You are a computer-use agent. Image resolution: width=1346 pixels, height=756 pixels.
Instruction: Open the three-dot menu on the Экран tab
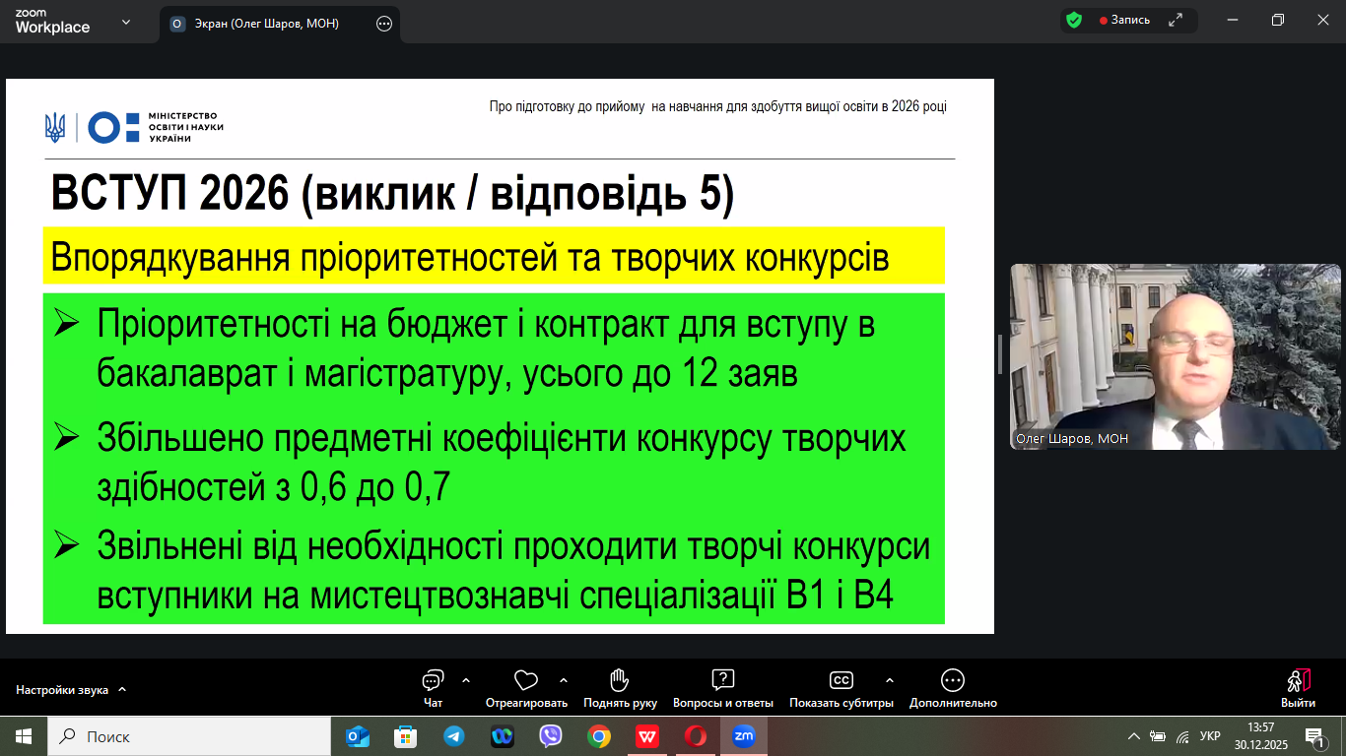(x=384, y=24)
